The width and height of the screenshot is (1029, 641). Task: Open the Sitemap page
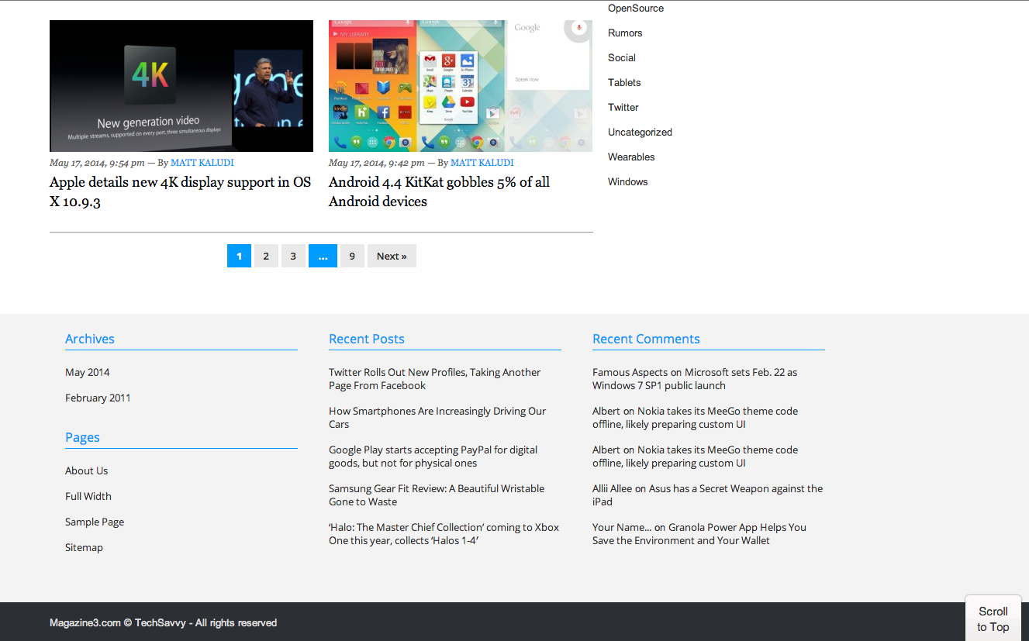click(84, 547)
